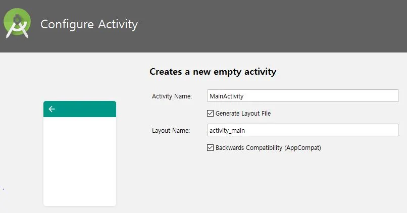Click the small blue dot on the left margin
The image size is (407, 213).
(x=4, y=189)
